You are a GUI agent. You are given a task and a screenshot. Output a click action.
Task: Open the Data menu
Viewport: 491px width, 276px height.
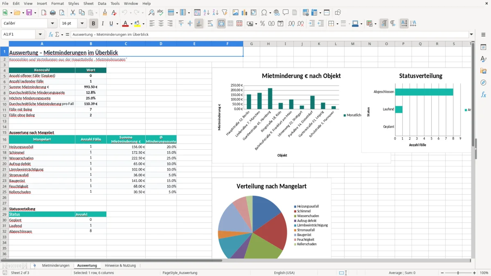(102, 3)
